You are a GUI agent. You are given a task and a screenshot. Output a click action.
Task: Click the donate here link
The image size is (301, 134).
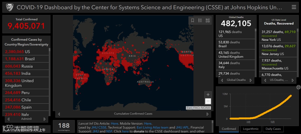[x=125, y=131]
